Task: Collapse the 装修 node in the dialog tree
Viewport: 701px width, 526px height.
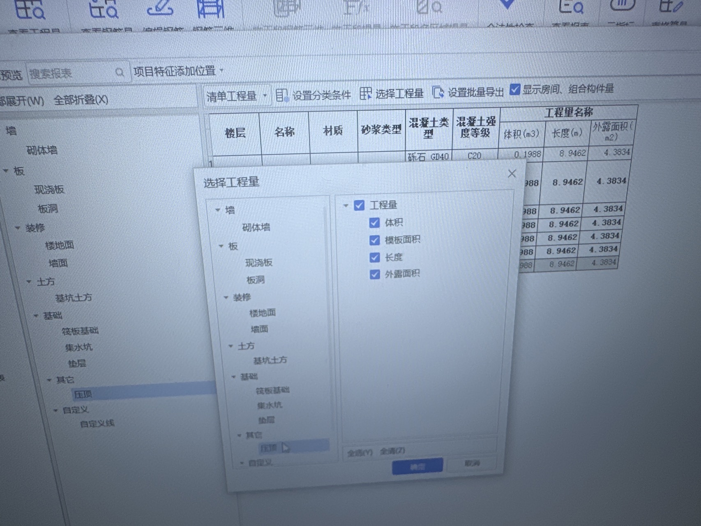Action: (x=226, y=297)
